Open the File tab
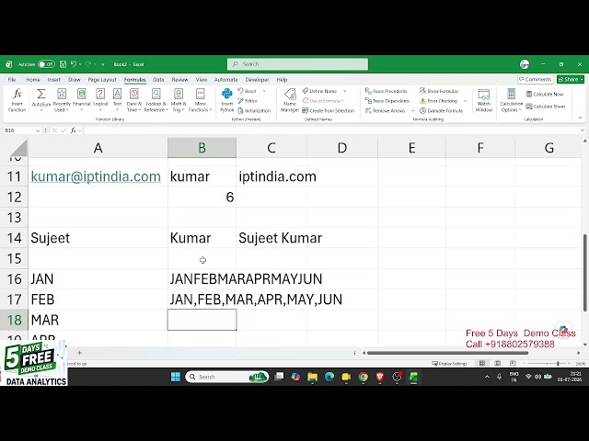 tap(12, 80)
